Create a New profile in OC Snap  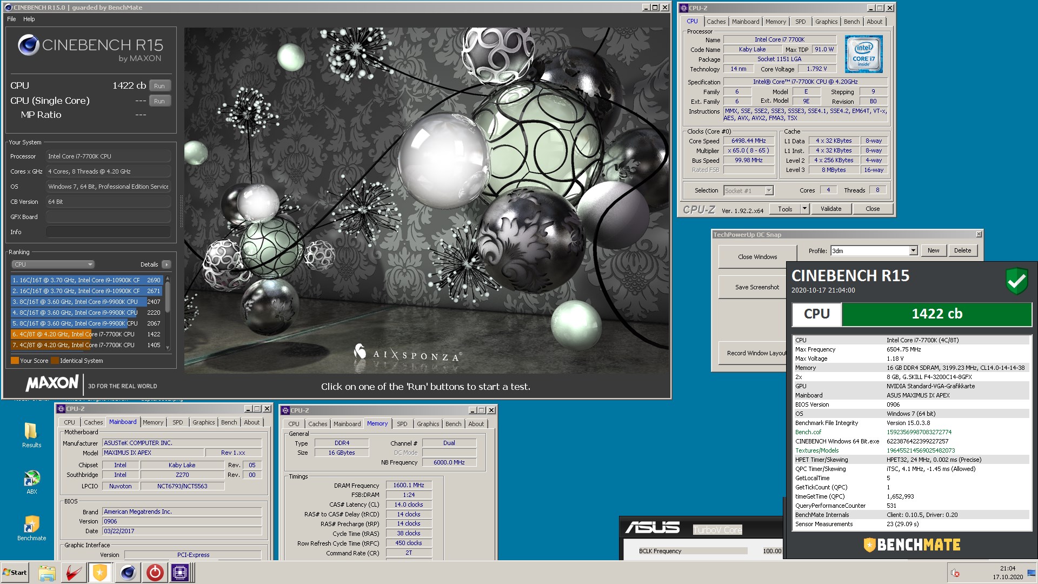(933, 250)
